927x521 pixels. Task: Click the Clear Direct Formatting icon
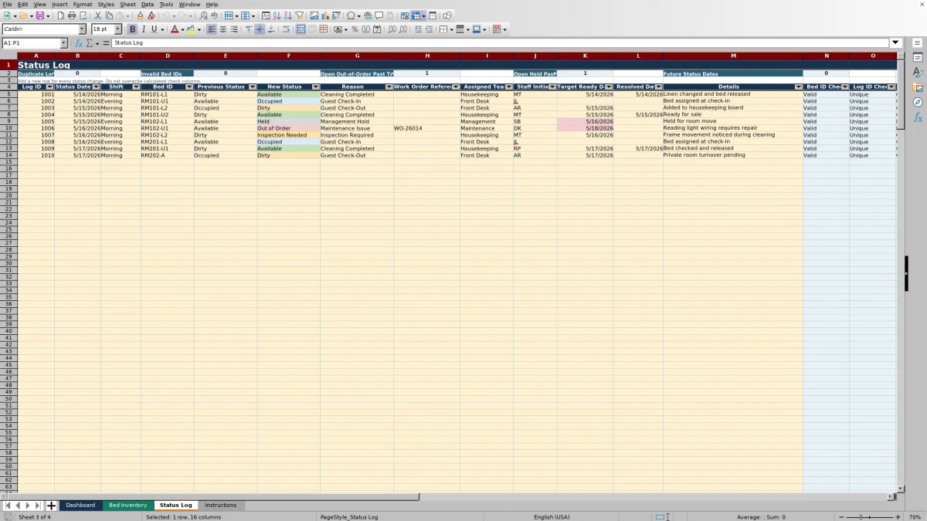[151, 15]
